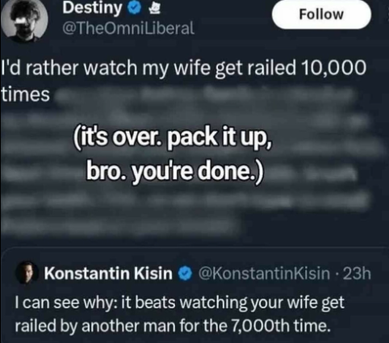The image size is (389, 343).
Task: Click the caption line "bro. you're done.)"
Action: pyautogui.click(x=174, y=171)
